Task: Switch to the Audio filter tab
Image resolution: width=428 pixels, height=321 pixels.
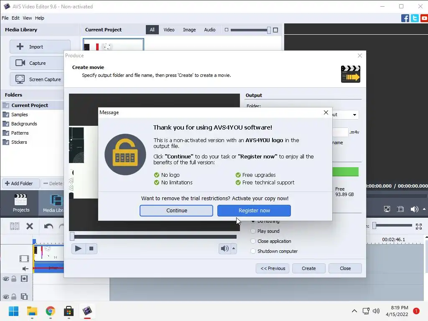Action: click(210, 30)
